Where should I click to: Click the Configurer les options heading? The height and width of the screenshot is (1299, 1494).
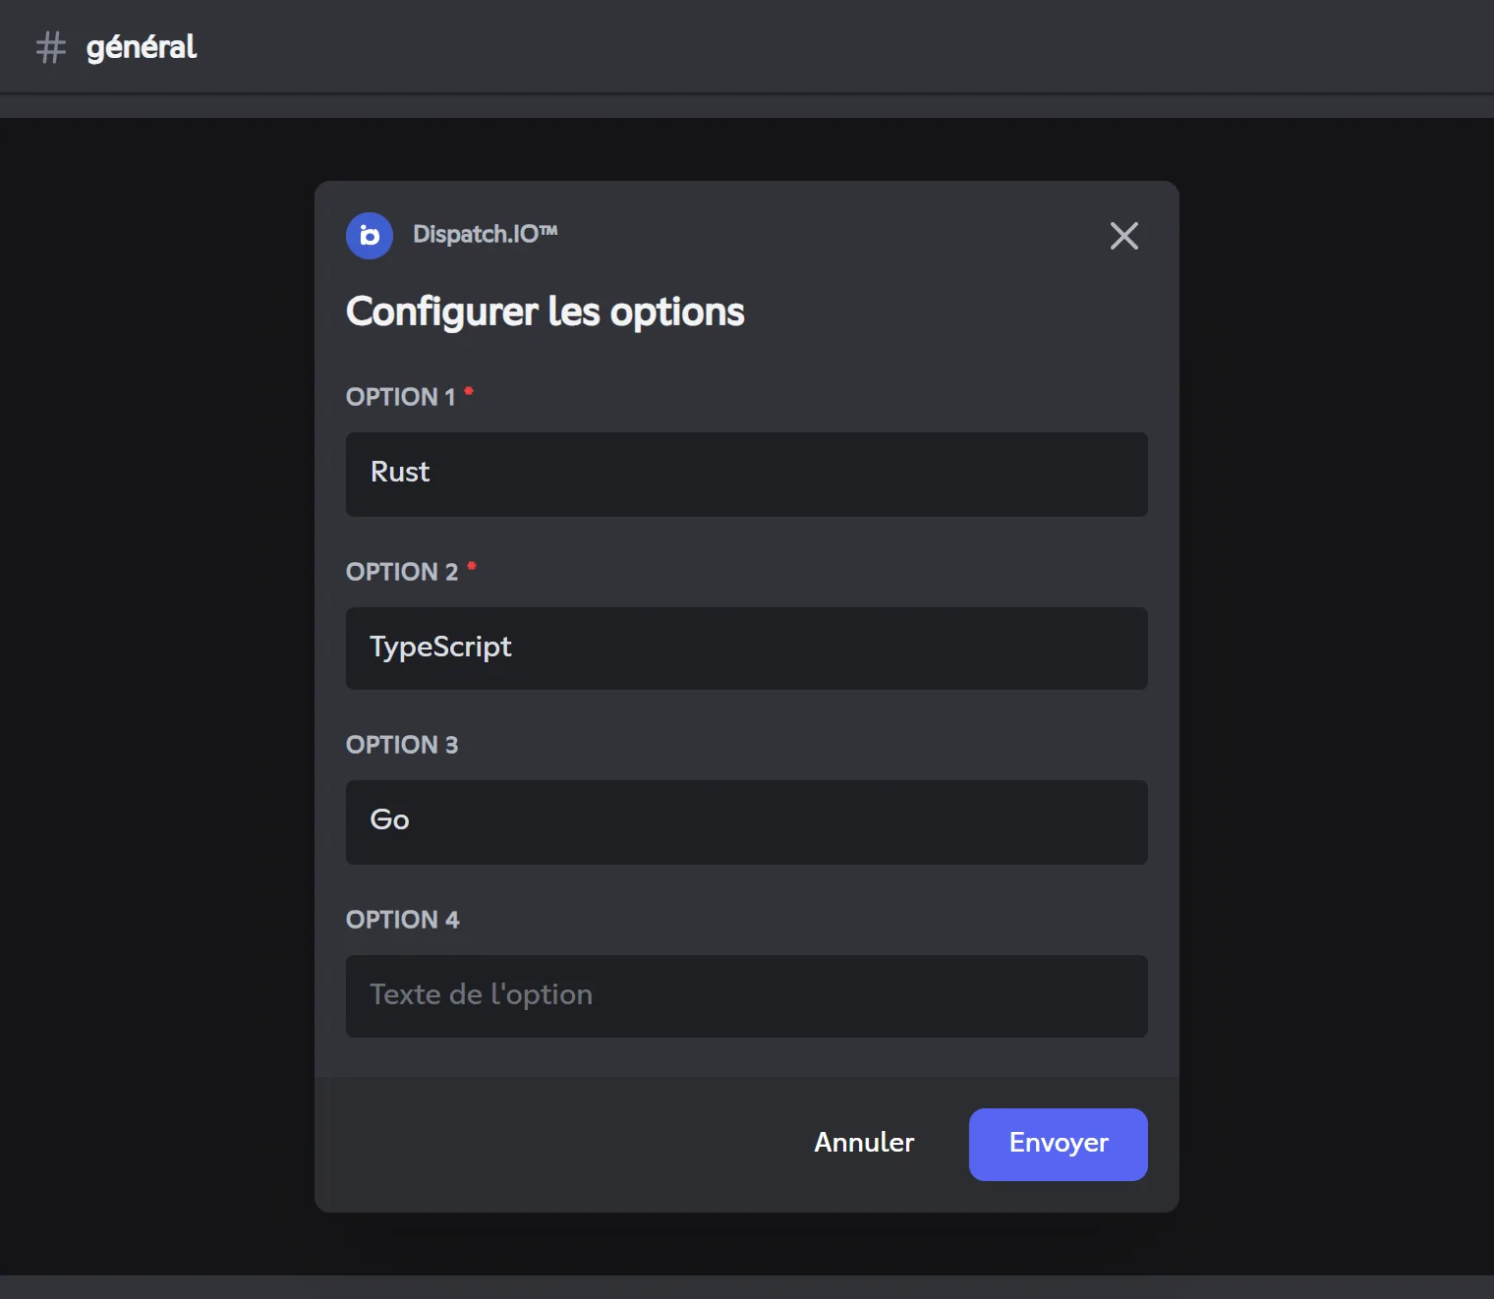pyautogui.click(x=546, y=312)
